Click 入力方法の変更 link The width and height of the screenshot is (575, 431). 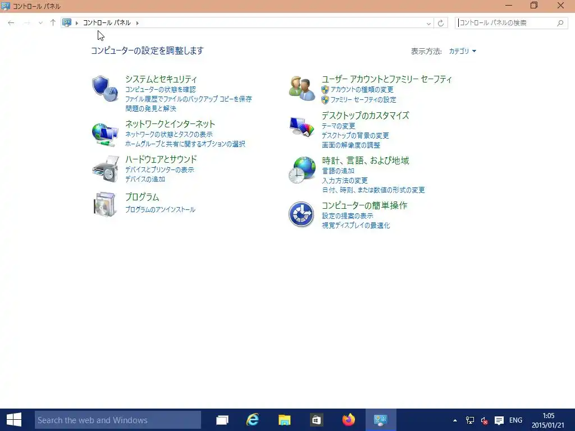[345, 181]
